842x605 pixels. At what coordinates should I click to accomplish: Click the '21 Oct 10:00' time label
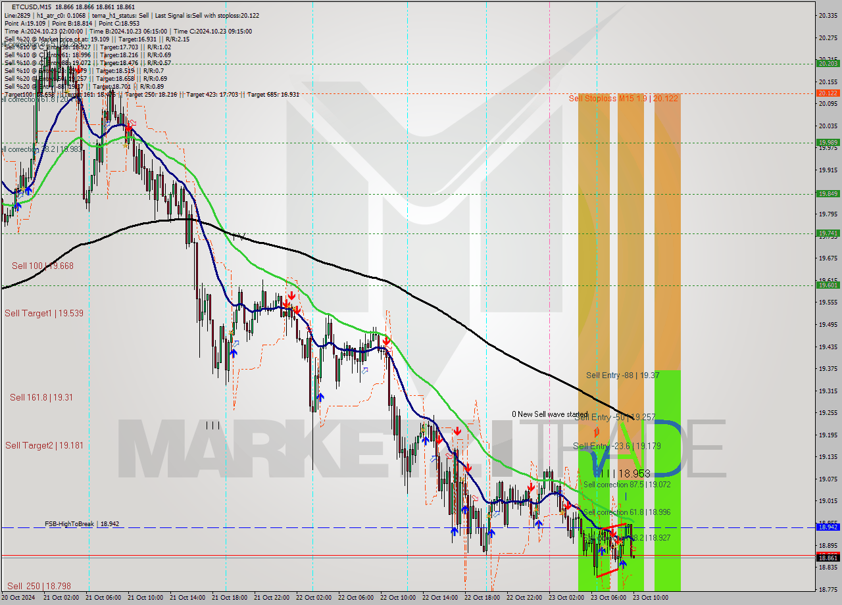(x=145, y=598)
